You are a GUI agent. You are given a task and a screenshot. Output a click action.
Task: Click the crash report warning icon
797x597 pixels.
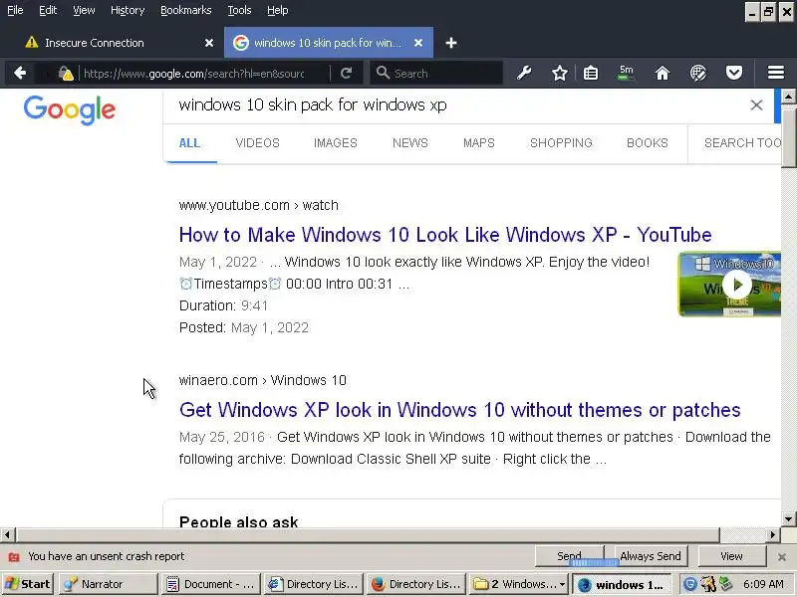coord(14,557)
